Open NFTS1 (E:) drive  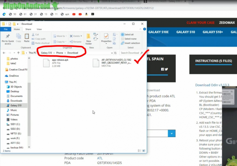(x=14, y=133)
